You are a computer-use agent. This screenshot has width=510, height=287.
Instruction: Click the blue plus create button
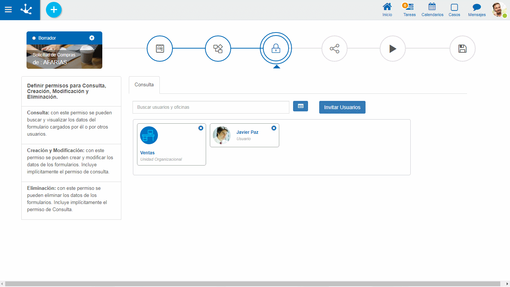click(54, 10)
